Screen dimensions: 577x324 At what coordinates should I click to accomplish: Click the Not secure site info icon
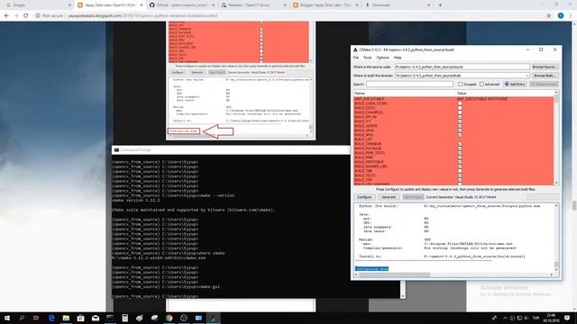click(x=38, y=16)
